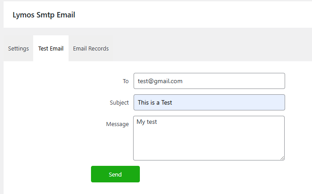Click the "My test" message text

147,122
